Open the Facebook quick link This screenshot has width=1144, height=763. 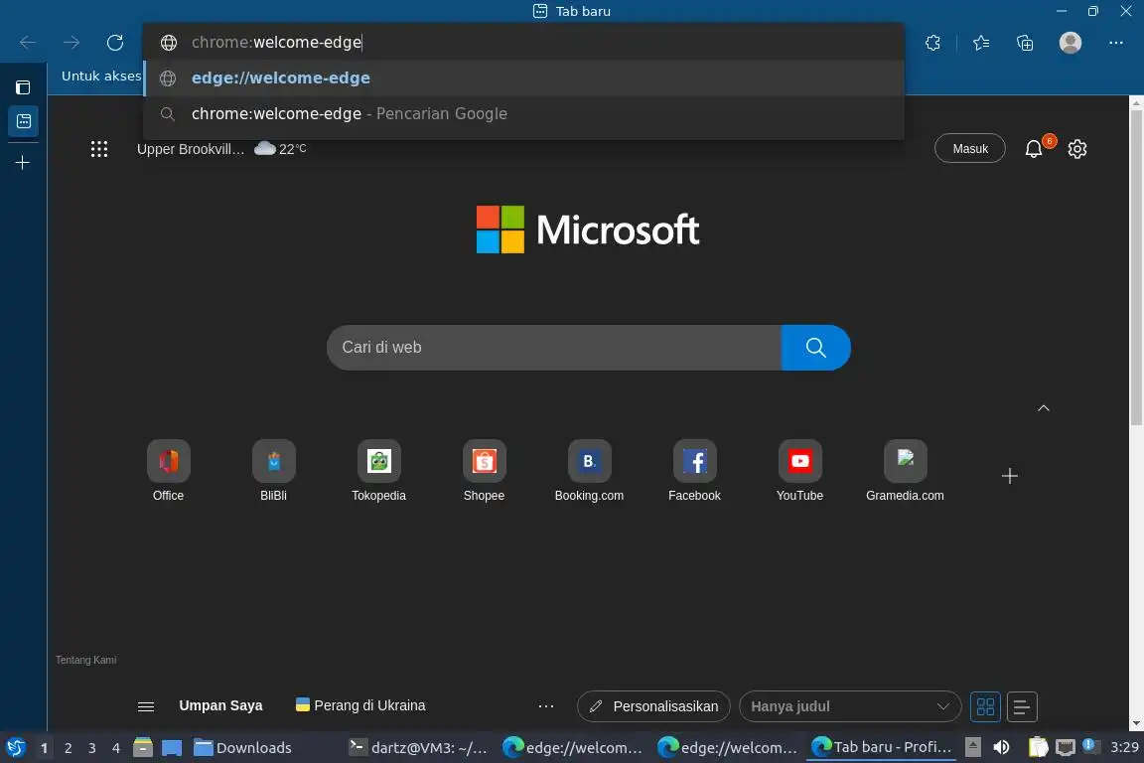[694, 471]
